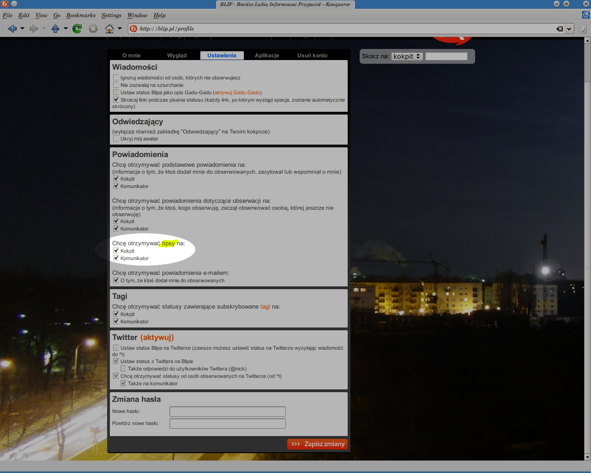
Task: Focus the Powtórz nowe hasło field
Action: [x=228, y=424]
